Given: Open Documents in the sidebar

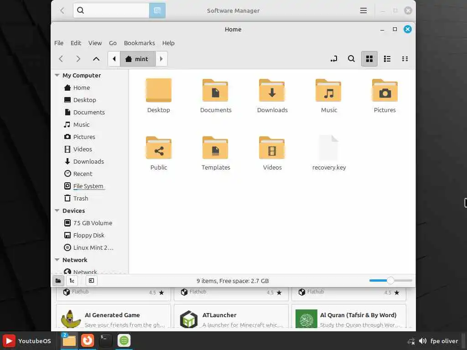Looking at the screenshot, I should pos(90,112).
